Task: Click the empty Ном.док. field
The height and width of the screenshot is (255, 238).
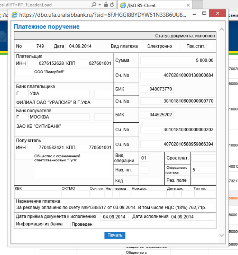Action: 149,194
